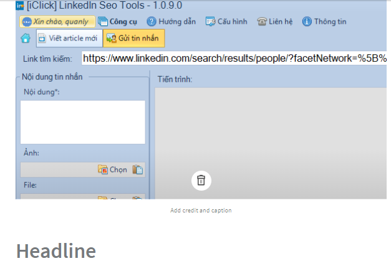Click the Headline text
Viewport: 391px width, 266px height.
click(x=56, y=251)
